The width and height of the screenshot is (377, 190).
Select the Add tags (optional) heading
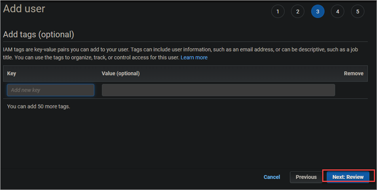(38, 34)
